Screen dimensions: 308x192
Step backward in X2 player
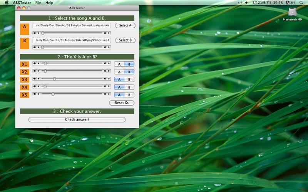point(105,71)
